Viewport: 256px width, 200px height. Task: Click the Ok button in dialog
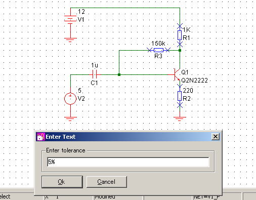(62, 182)
